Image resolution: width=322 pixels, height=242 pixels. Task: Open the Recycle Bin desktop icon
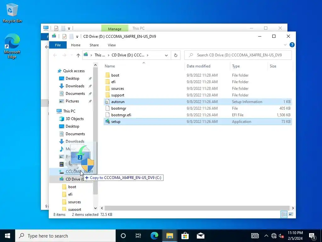[x=12, y=13]
